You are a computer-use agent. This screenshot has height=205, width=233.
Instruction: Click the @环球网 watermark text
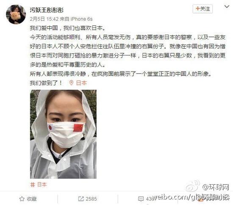point(216,187)
